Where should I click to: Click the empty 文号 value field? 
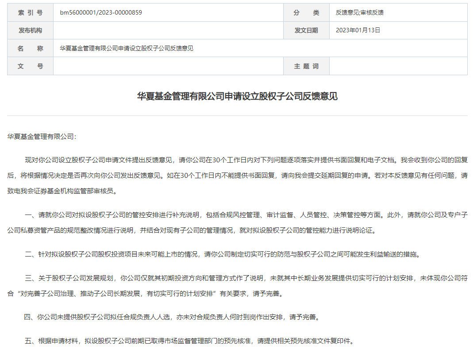tap(168, 65)
